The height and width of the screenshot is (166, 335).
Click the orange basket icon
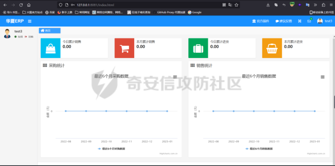[x=272, y=48]
